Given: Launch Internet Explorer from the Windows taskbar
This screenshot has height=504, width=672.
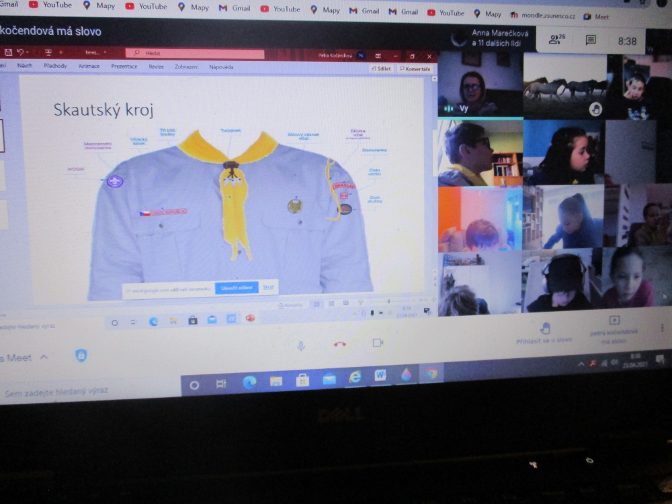Looking at the screenshot, I should [355, 378].
